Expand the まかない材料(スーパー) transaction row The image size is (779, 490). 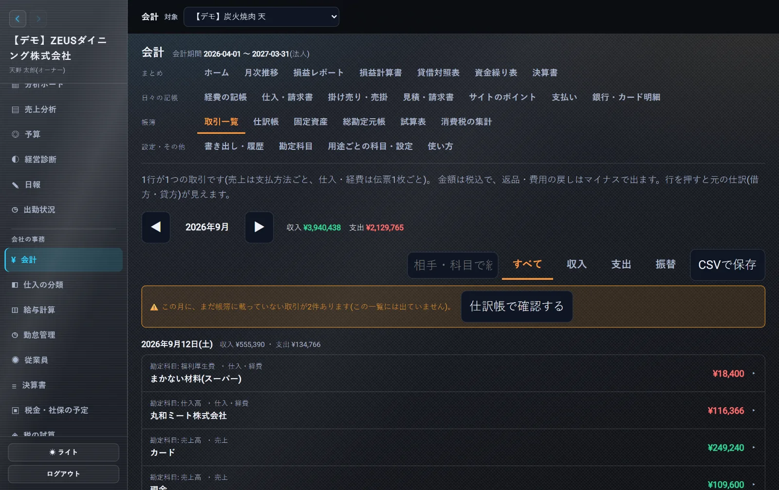[453, 373]
